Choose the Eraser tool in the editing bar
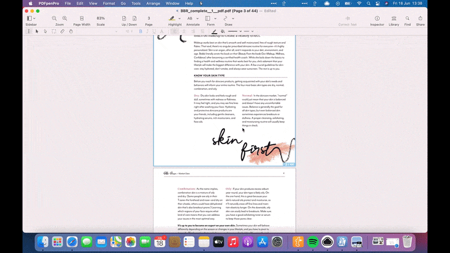This screenshot has width=450, height=253. pyautogui.click(x=62, y=31)
